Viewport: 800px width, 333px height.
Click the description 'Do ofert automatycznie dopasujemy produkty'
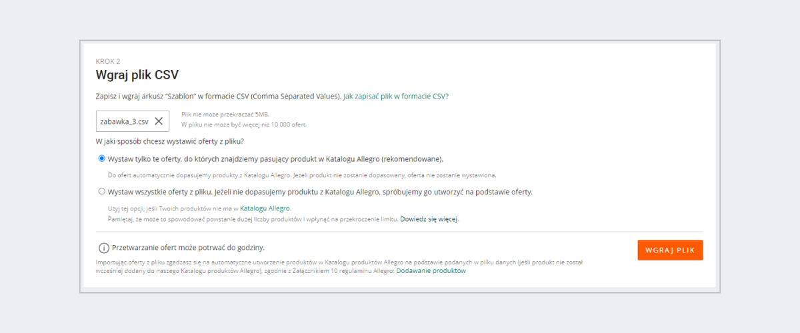(302, 175)
